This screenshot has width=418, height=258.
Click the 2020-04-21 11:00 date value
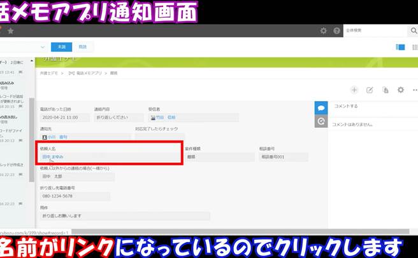[61, 118]
